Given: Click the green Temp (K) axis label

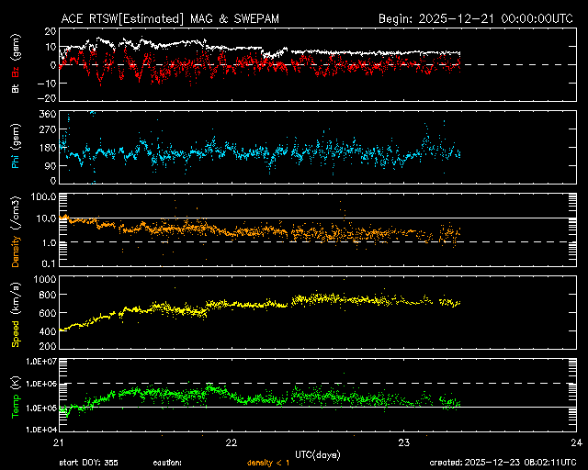Looking at the screenshot, I should click(x=14, y=397).
